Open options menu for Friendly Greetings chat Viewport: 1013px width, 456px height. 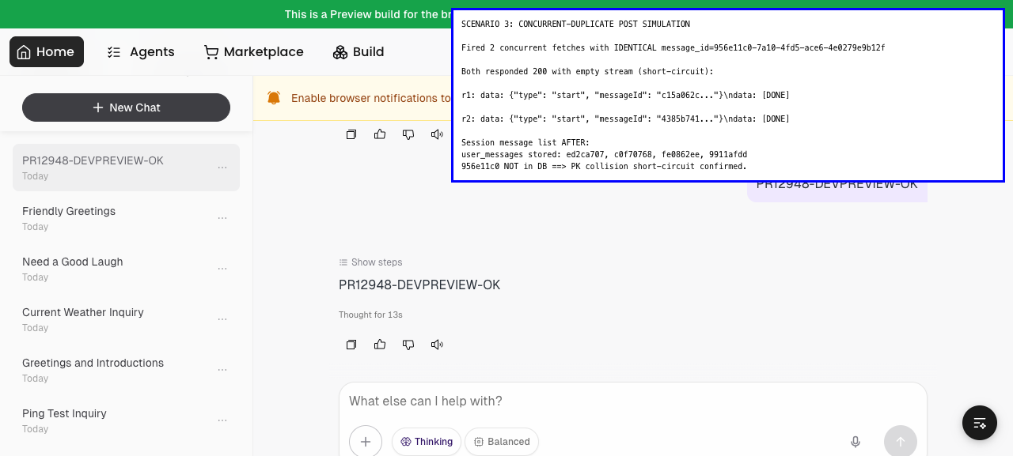coord(222,218)
